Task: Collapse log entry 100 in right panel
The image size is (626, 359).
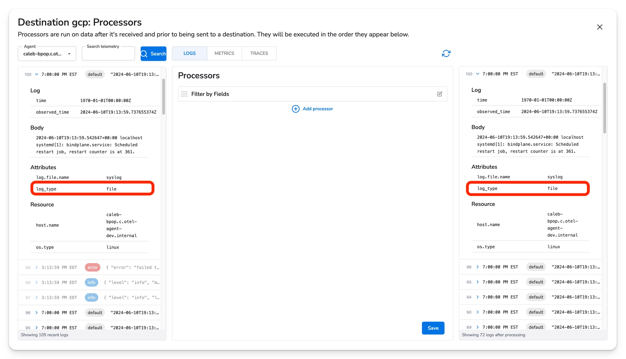Action: [478, 74]
